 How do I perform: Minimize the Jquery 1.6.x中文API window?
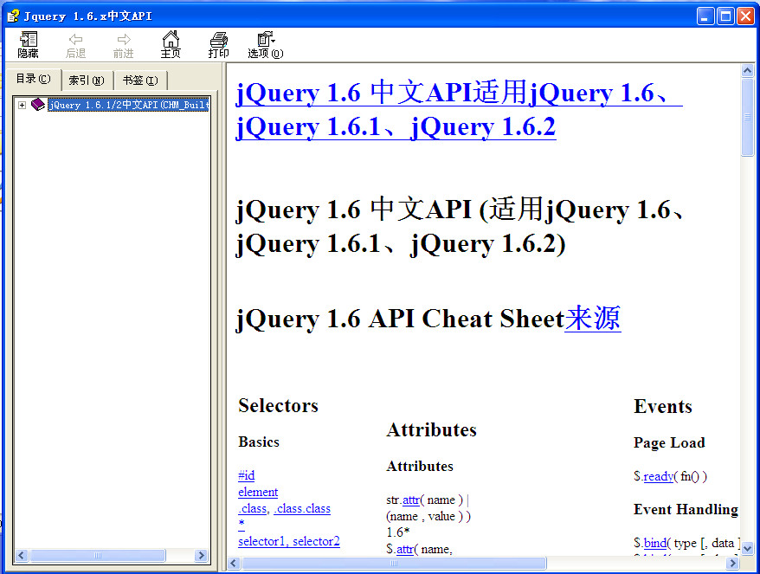[705, 16]
